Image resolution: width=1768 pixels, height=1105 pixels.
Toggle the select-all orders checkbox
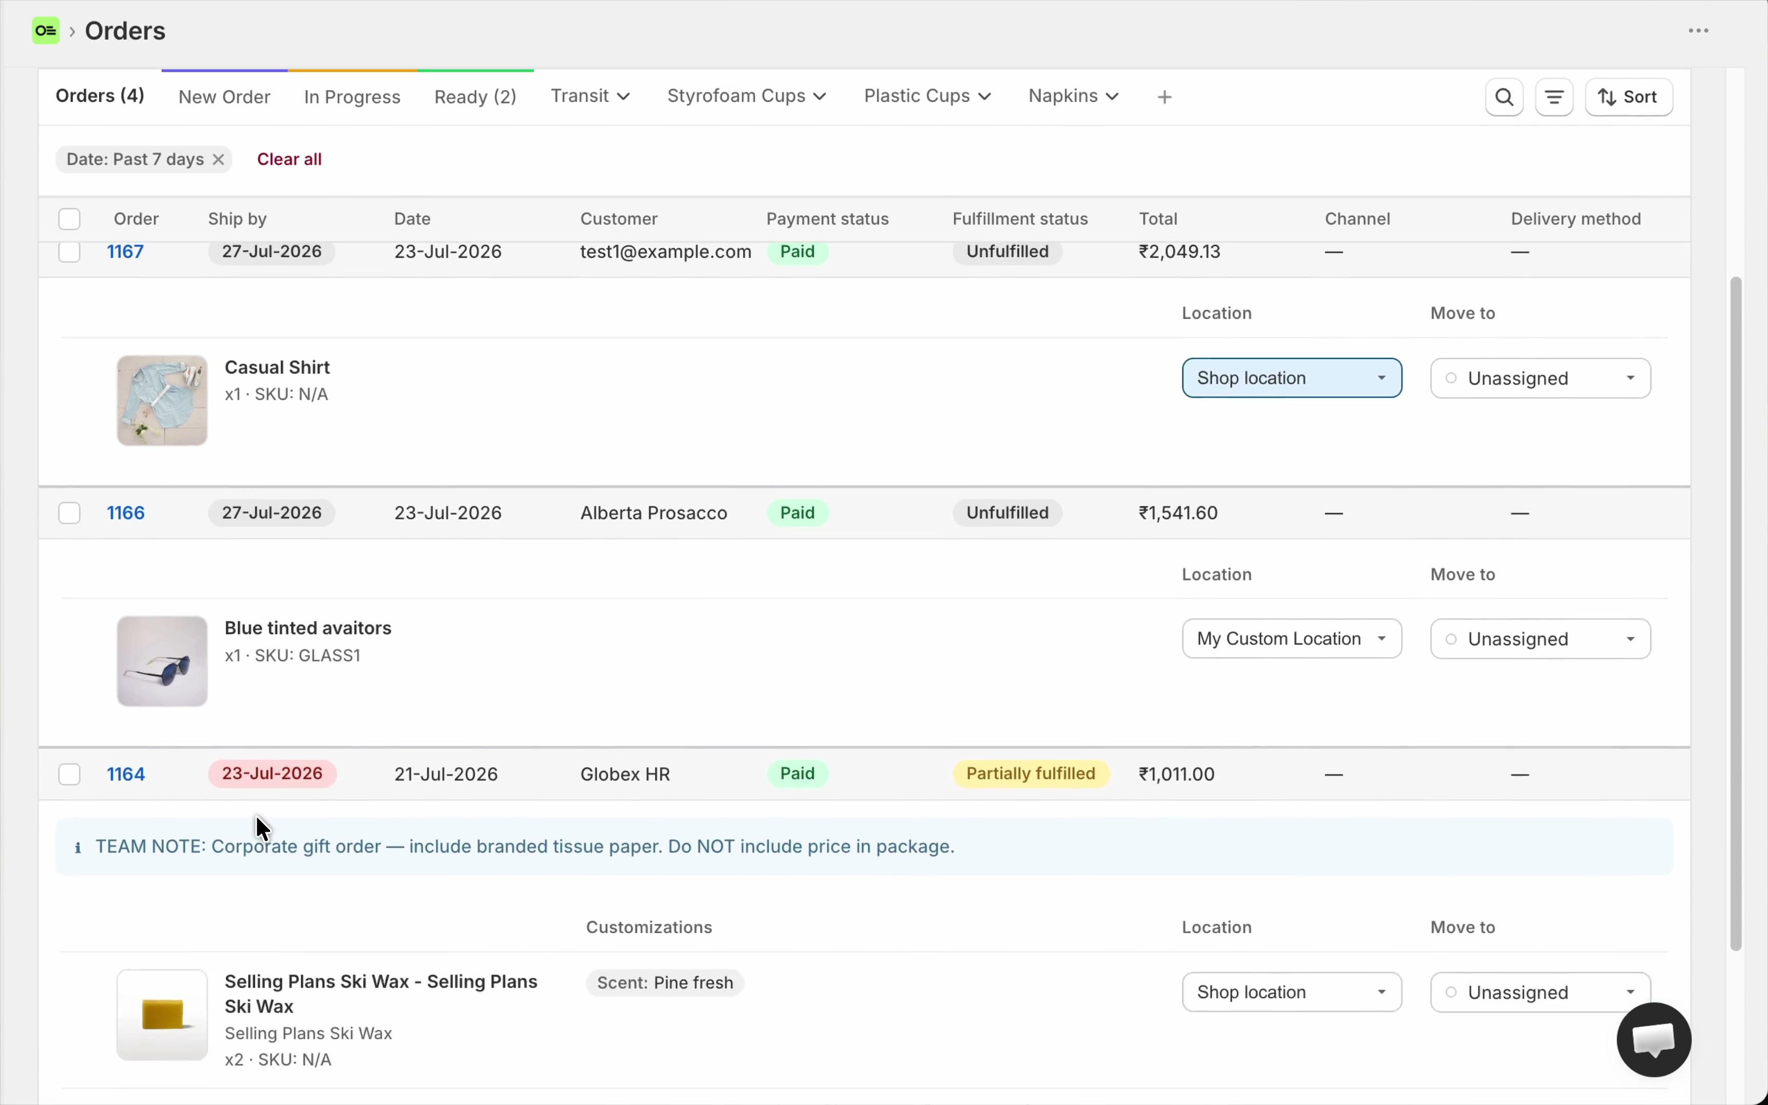tap(70, 219)
